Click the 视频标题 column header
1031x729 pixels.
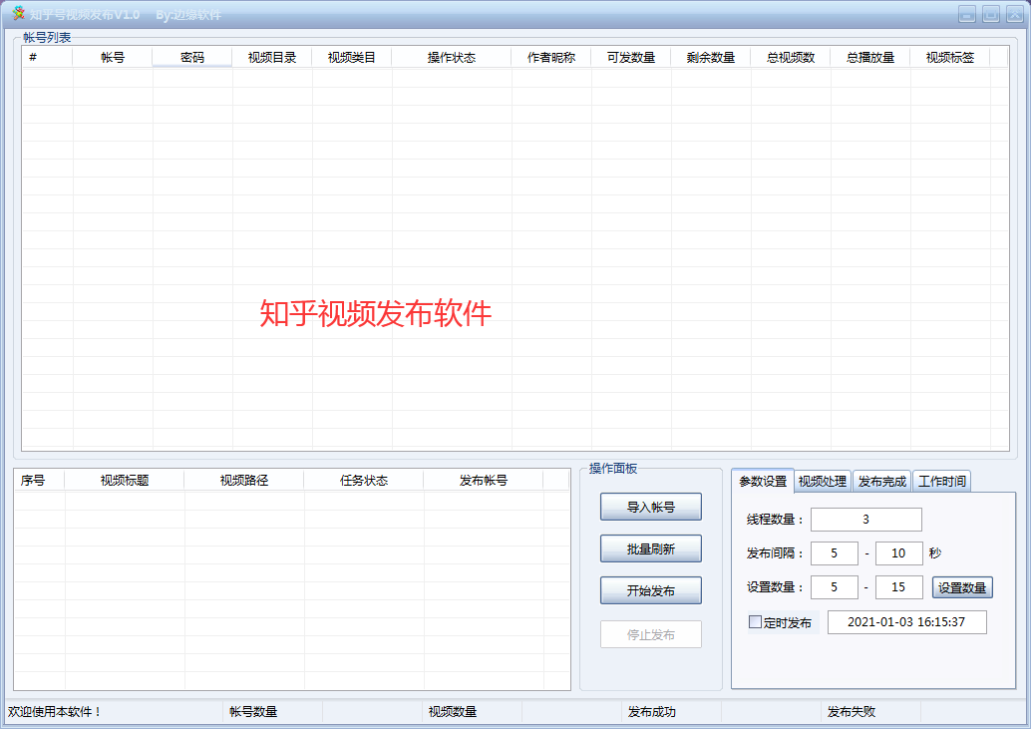(x=125, y=480)
